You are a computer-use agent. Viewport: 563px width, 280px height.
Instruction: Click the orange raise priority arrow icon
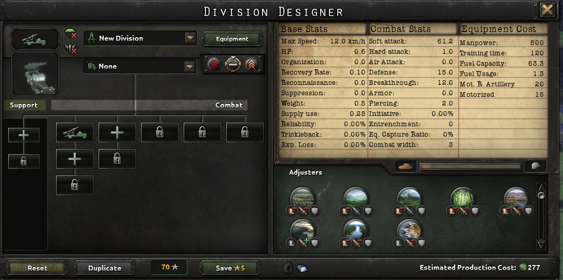[251, 65]
